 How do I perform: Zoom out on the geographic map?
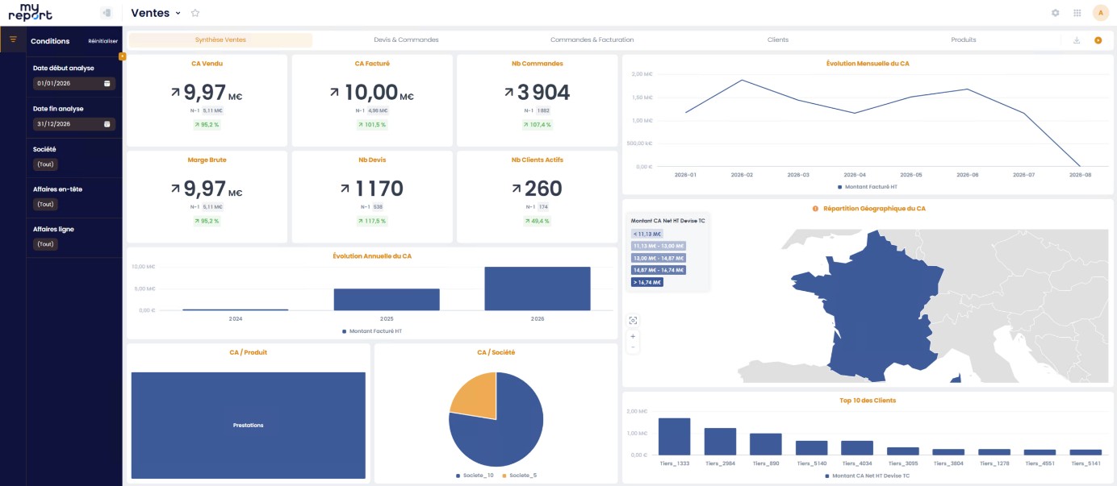[633, 347]
